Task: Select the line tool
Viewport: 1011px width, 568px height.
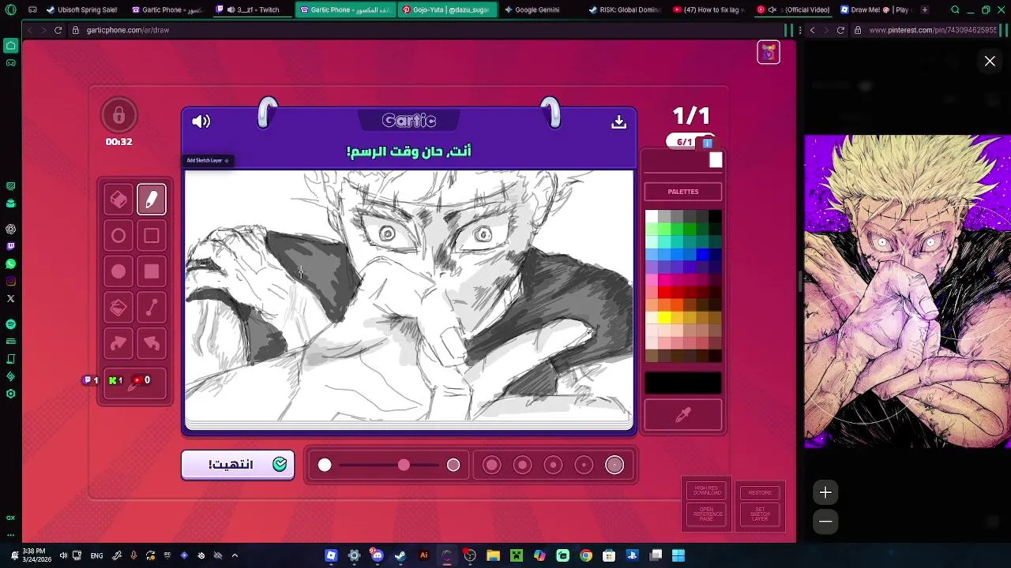Action: click(x=152, y=308)
